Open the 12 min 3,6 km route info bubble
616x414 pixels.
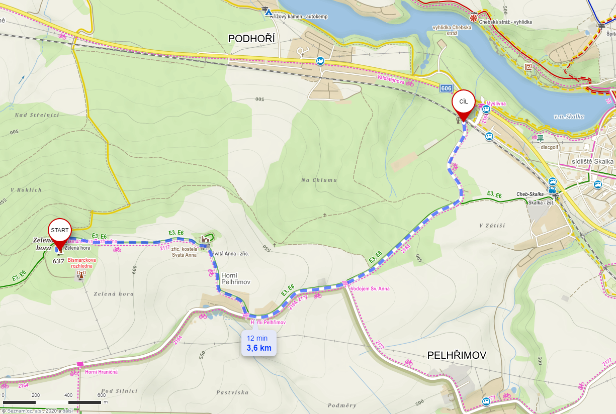click(x=259, y=343)
